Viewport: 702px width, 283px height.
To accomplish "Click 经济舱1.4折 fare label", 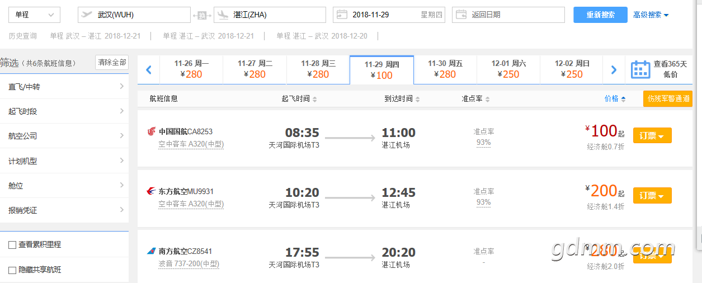I will pos(606,206).
